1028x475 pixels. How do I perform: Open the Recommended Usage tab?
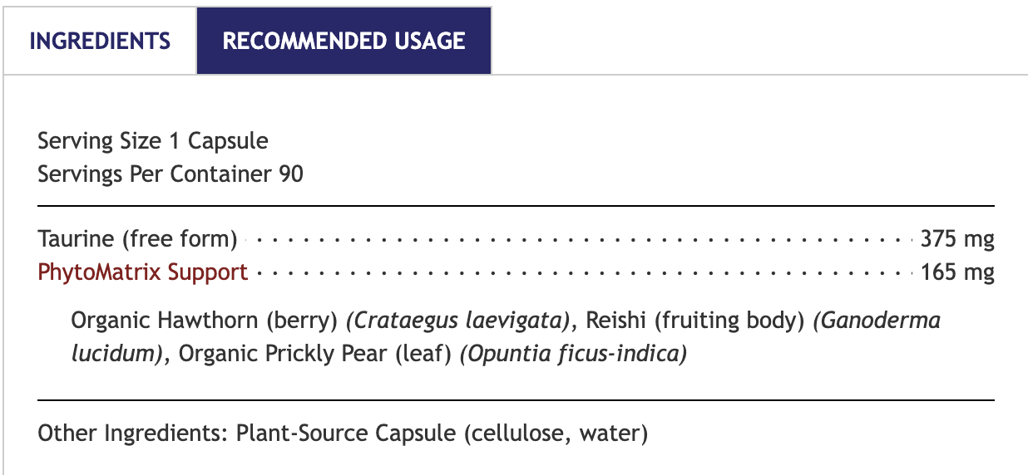[343, 41]
